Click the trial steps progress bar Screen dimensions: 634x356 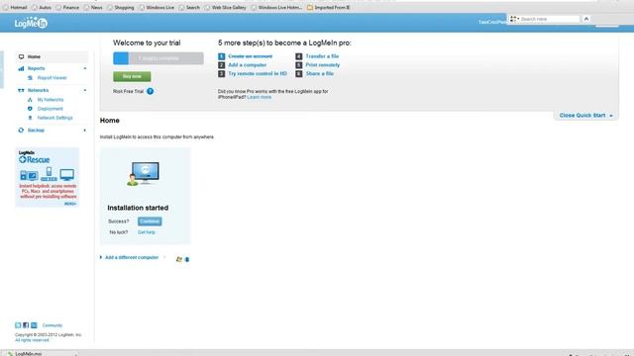pyautogui.click(x=158, y=58)
